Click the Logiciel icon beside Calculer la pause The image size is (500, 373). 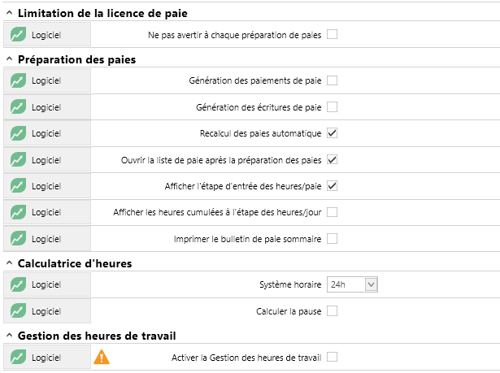coord(18,311)
